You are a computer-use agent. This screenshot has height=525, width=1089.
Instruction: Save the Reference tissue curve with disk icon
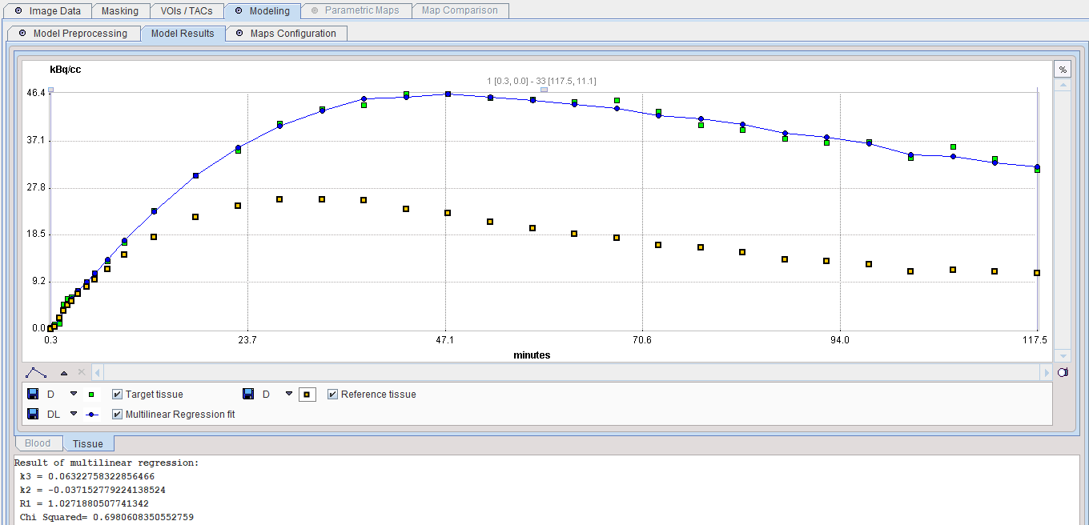click(248, 394)
